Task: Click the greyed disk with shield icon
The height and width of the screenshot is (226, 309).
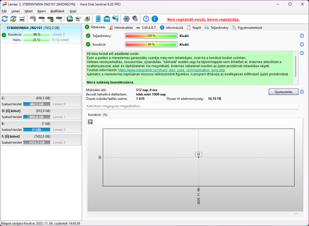Action: [x=33, y=19]
